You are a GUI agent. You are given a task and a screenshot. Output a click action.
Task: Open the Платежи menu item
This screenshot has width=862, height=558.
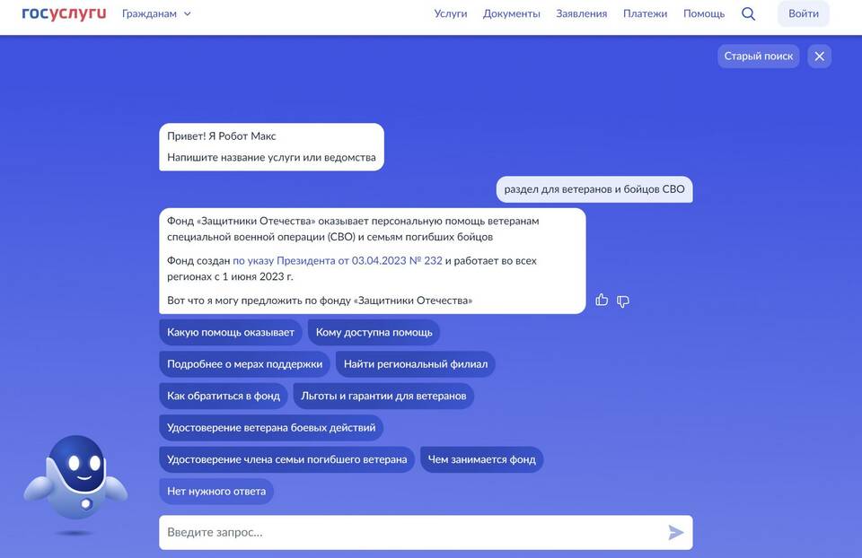(645, 13)
